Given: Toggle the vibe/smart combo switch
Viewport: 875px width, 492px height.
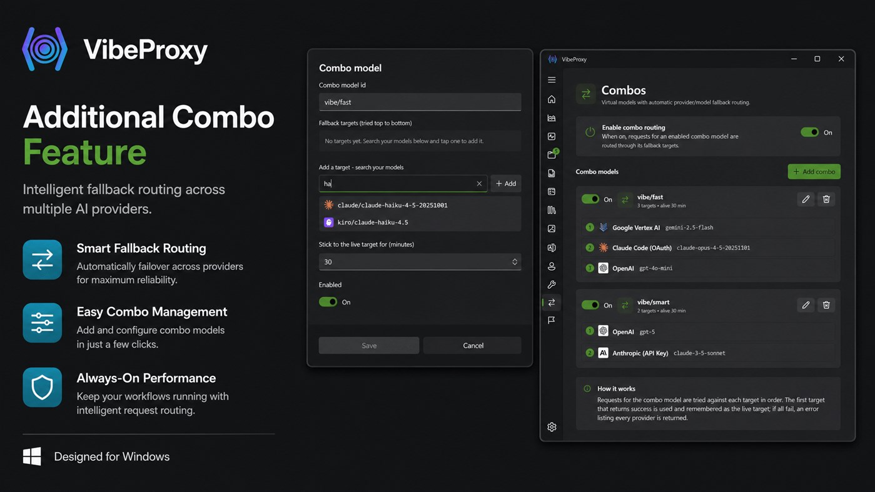Looking at the screenshot, I should [590, 305].
